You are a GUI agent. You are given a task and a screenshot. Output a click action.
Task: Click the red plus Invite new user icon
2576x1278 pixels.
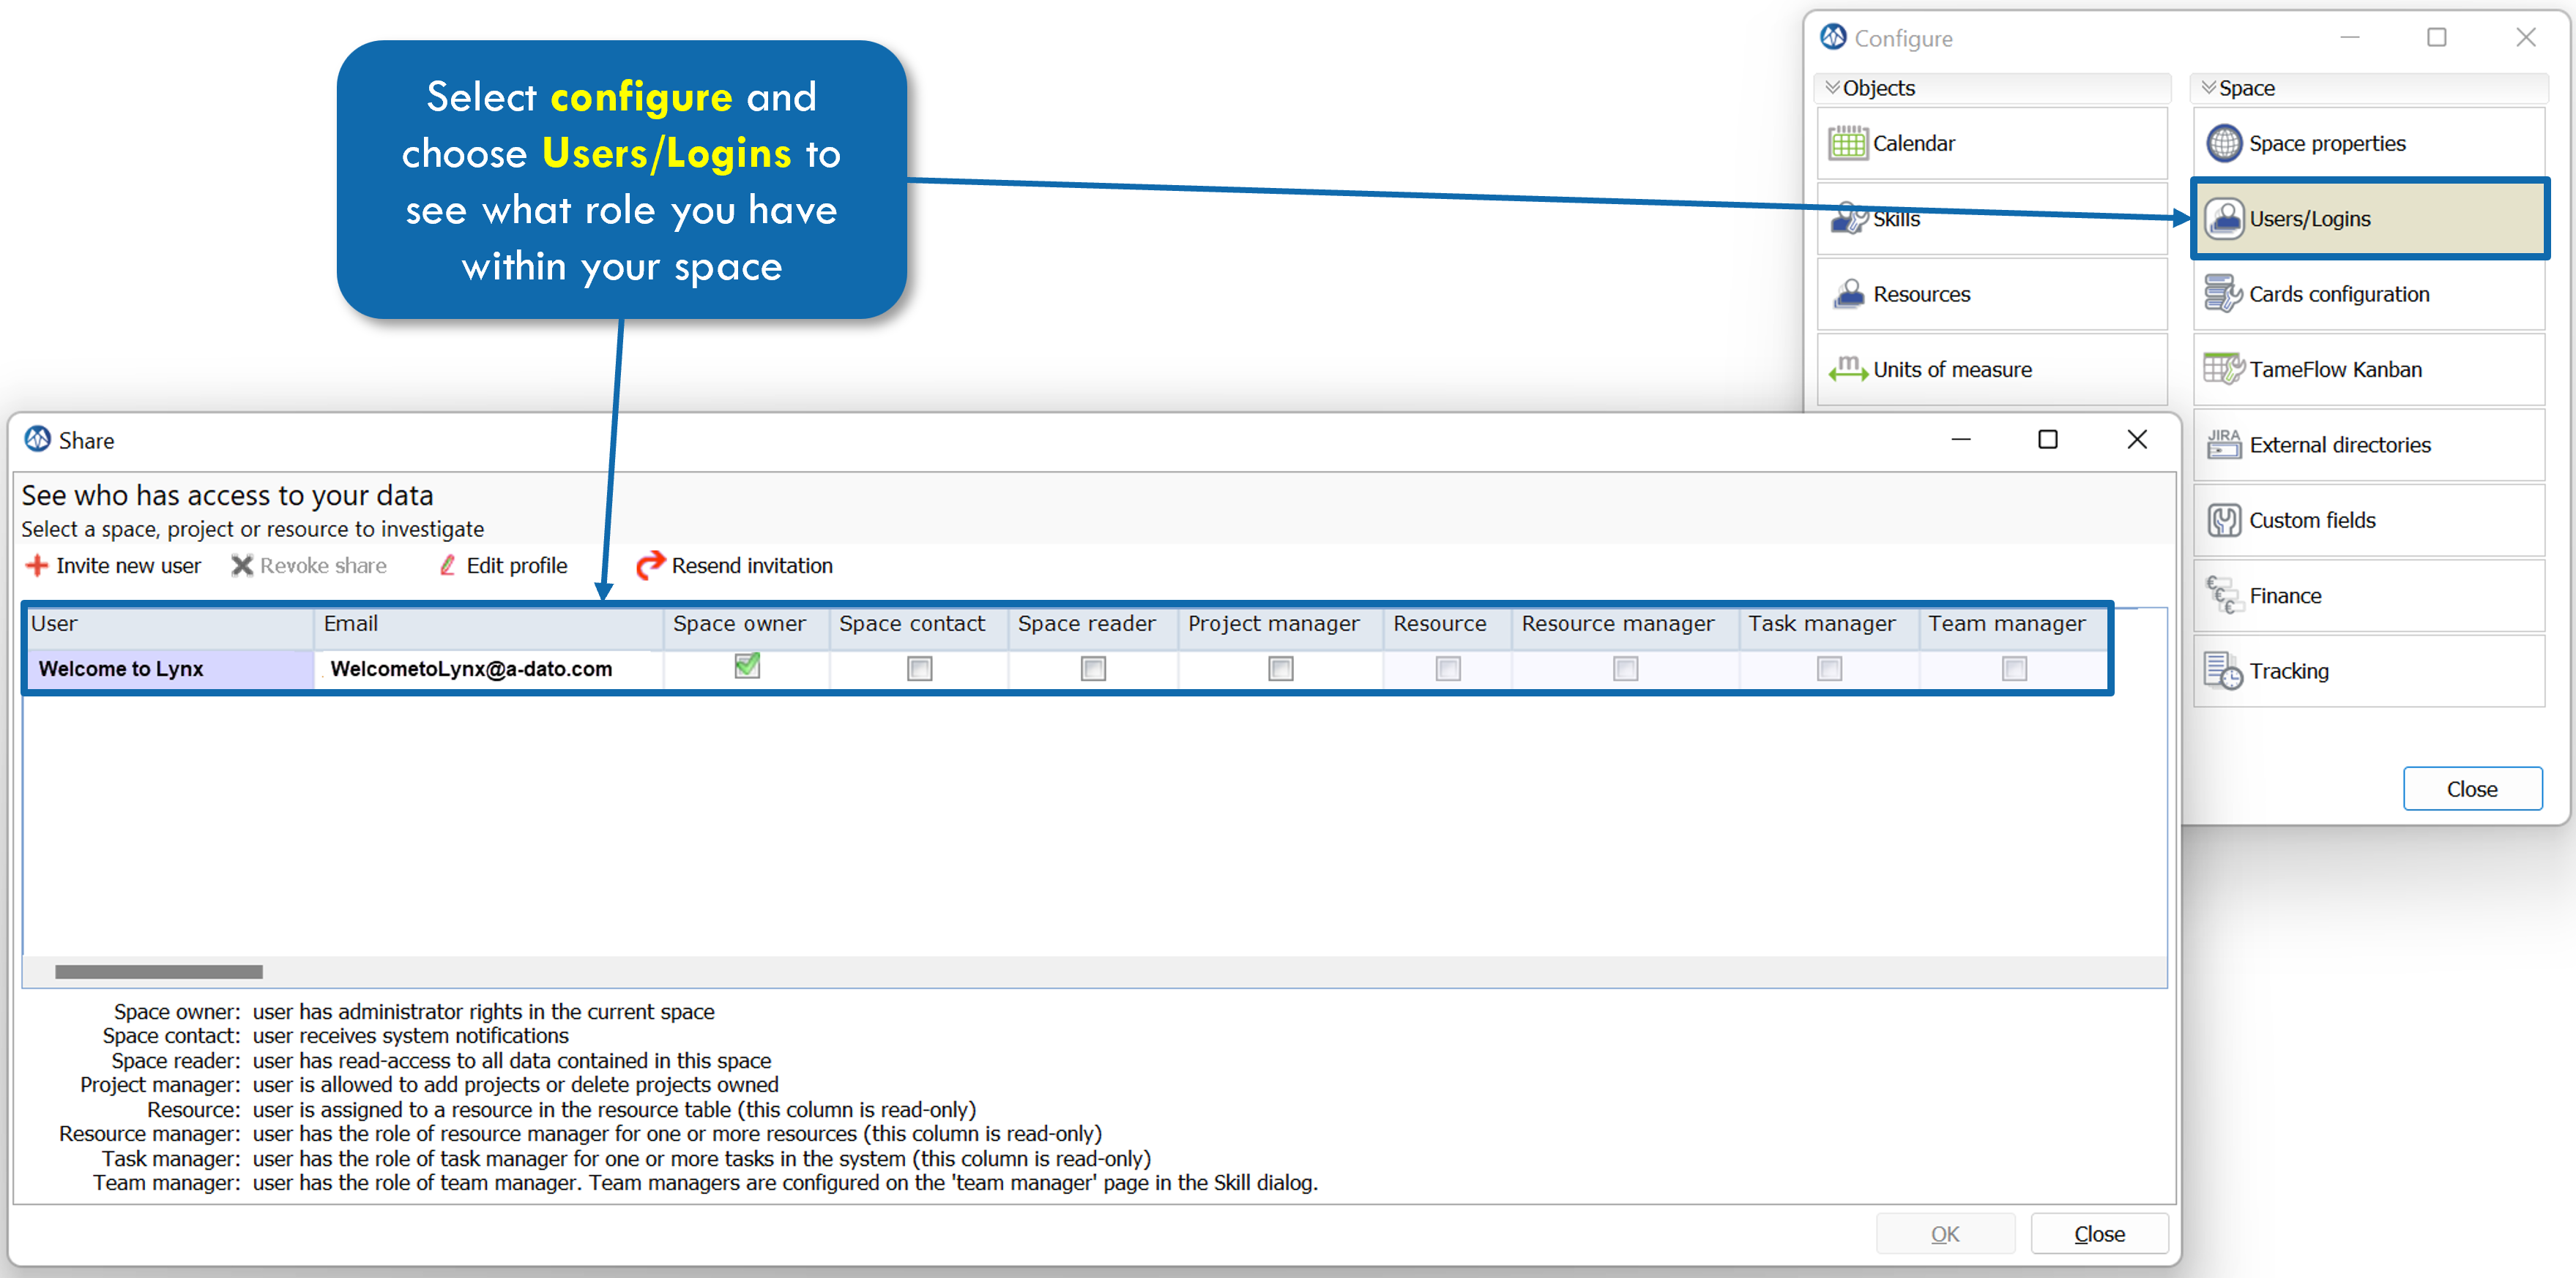click(x=37, y=565)
